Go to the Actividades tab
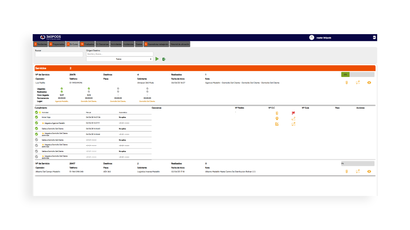Viewport: 410px width, 230px height. point(116,44)
